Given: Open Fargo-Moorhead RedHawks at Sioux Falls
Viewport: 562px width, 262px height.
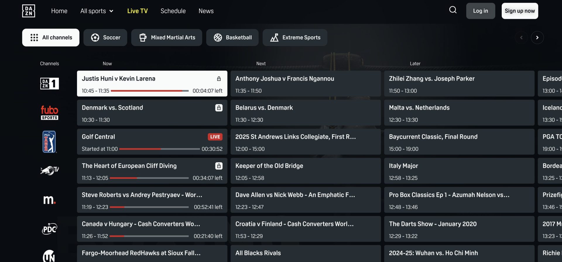Looking at the screenshot, I should tap(152, 254).
